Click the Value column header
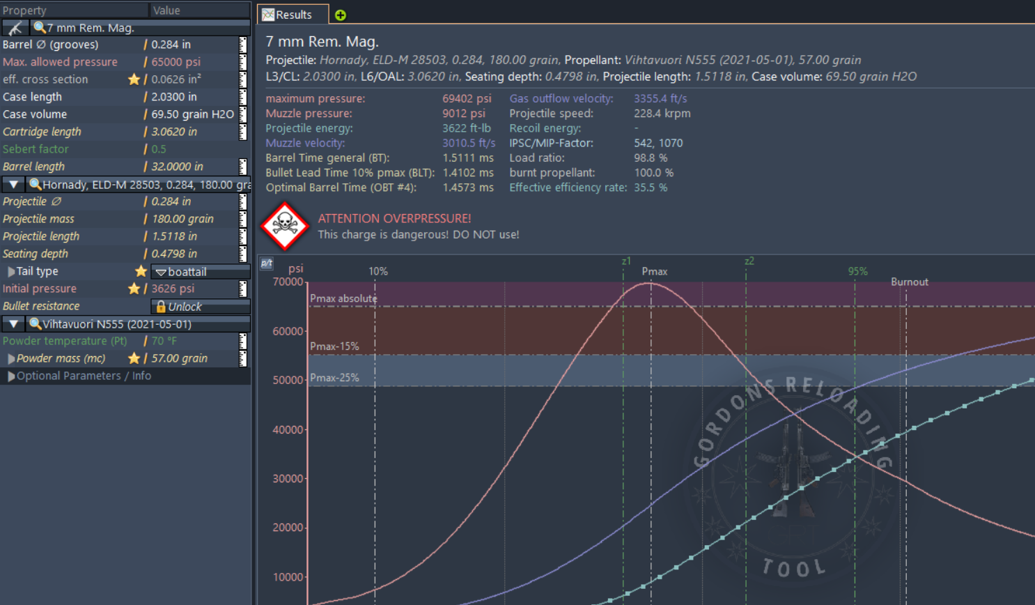 pos(201,10)
